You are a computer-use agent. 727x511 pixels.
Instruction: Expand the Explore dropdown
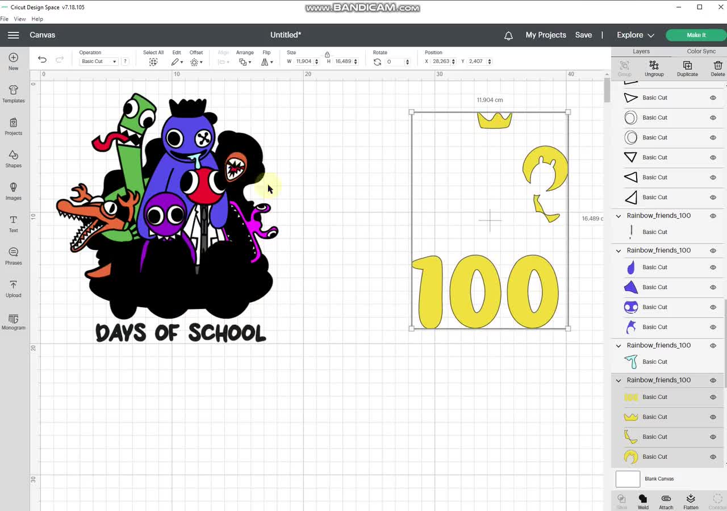tap(636, 35)
